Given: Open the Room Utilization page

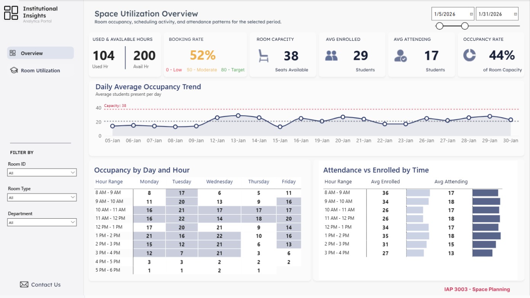Looking at the screenshot, I should (40, 70).
